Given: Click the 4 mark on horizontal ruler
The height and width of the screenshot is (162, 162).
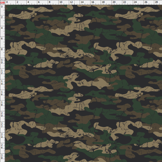Looking at the screenshot, I should pyautogui.click(x=28, y=2).
